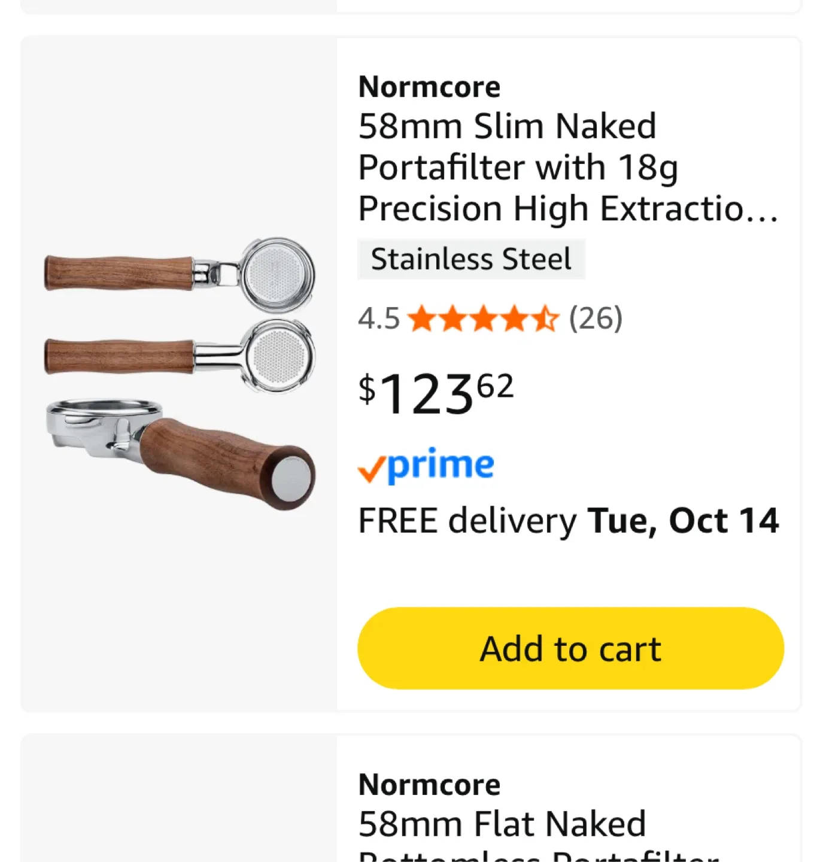Viewport: 823px width, 862px height.
Task: Click the 4.5 rating number
Action: pyautogui.click(x=378, y=318)
